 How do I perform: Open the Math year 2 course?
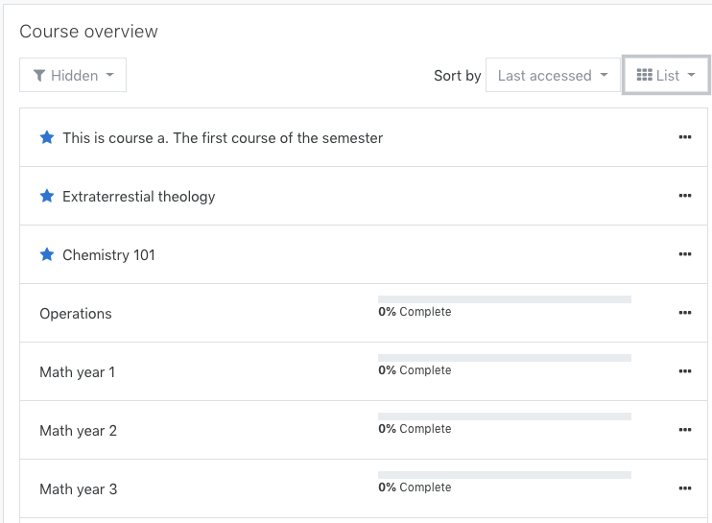click(78, 430)
